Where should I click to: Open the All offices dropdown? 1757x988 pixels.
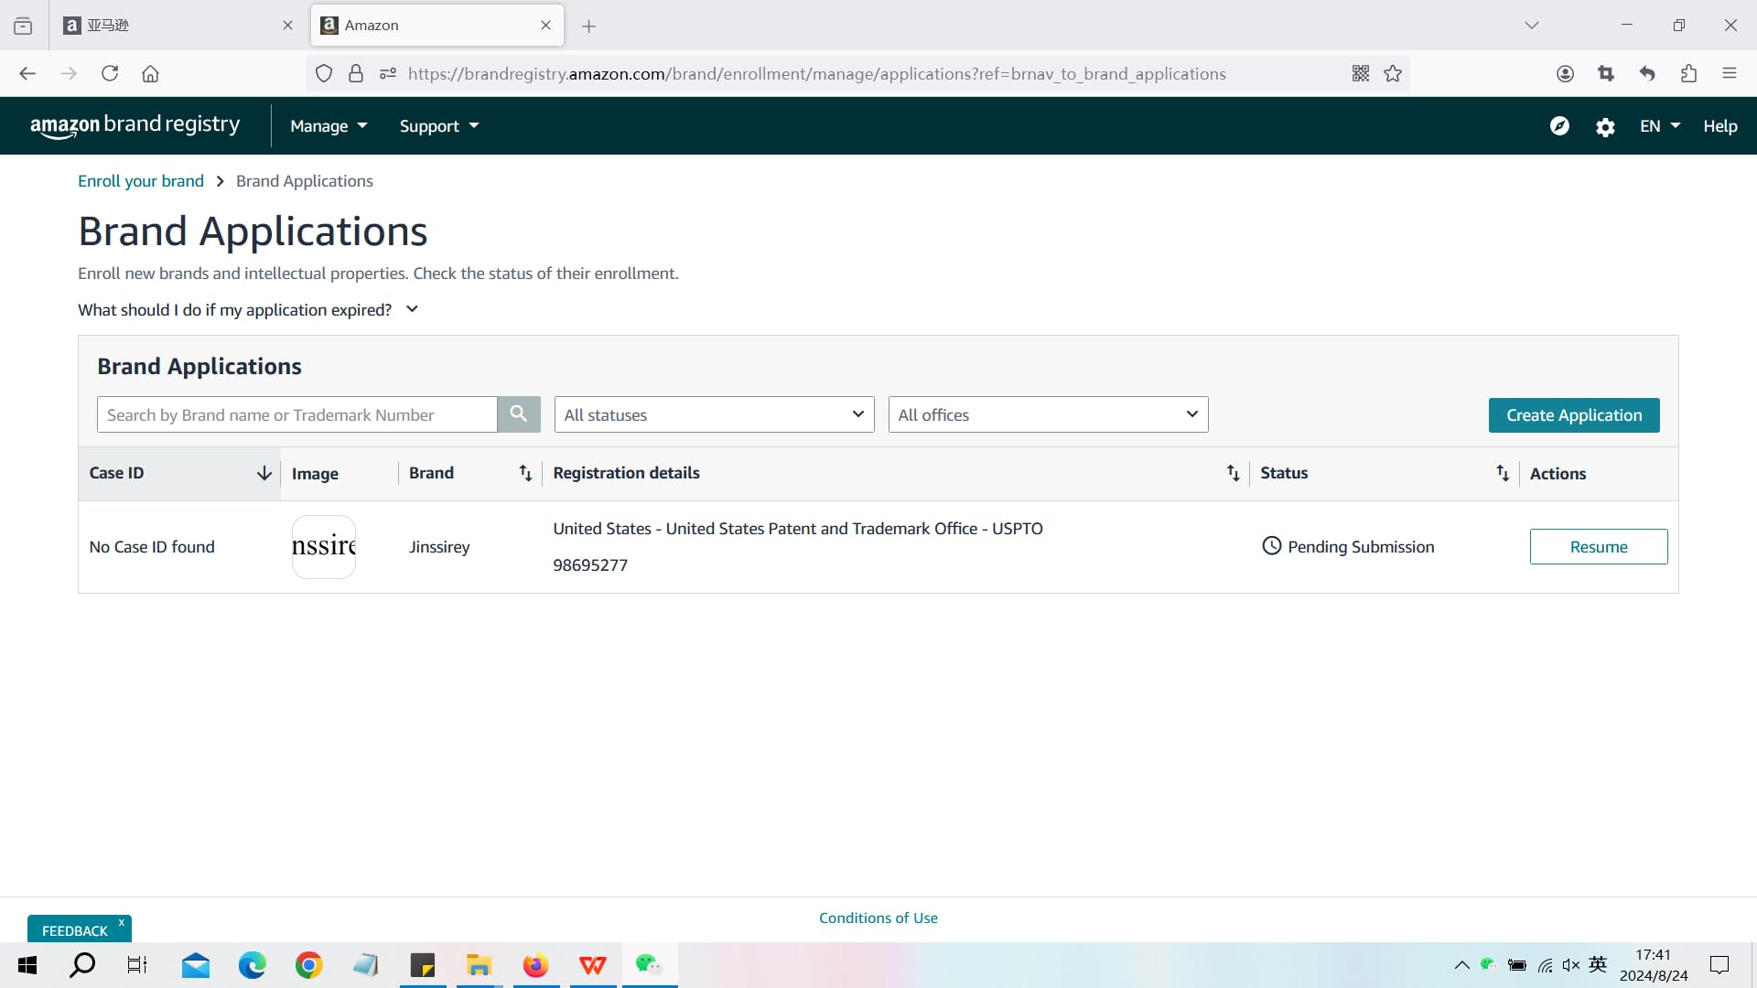point(1048,414)
